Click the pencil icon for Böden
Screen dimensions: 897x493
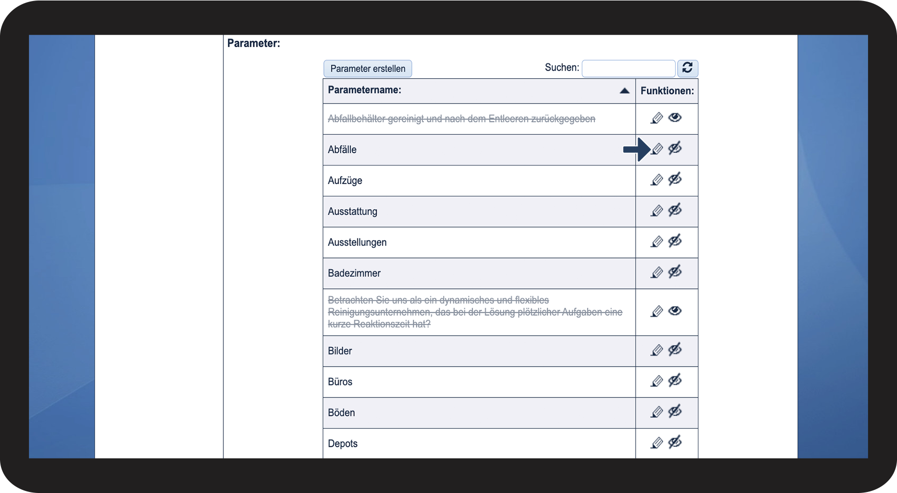[x=657, y=412]
